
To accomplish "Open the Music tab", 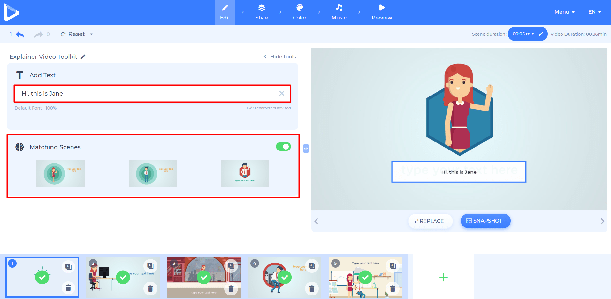I will pos(339,12).
